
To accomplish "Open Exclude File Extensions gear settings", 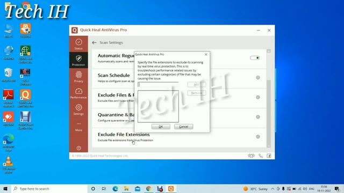I will [x=258, y=137].
